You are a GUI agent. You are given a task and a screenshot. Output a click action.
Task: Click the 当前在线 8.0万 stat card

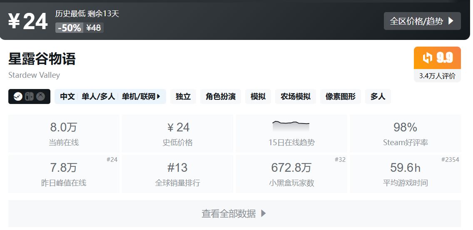pyautogui.click(x=64, y=133)
